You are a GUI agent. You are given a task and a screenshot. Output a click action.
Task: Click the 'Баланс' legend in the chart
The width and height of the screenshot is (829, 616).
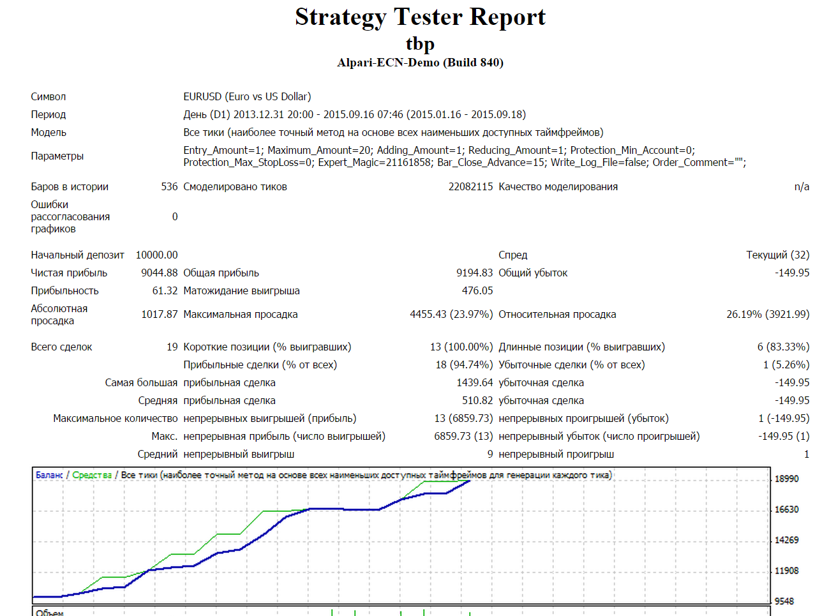click(x=49, y=475)
